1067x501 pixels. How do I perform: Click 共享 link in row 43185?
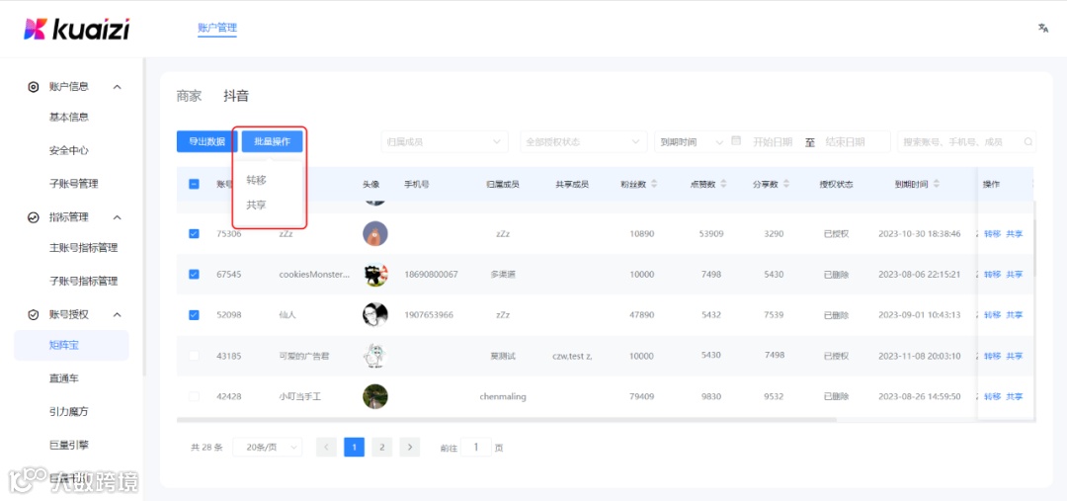[1014, 356]
